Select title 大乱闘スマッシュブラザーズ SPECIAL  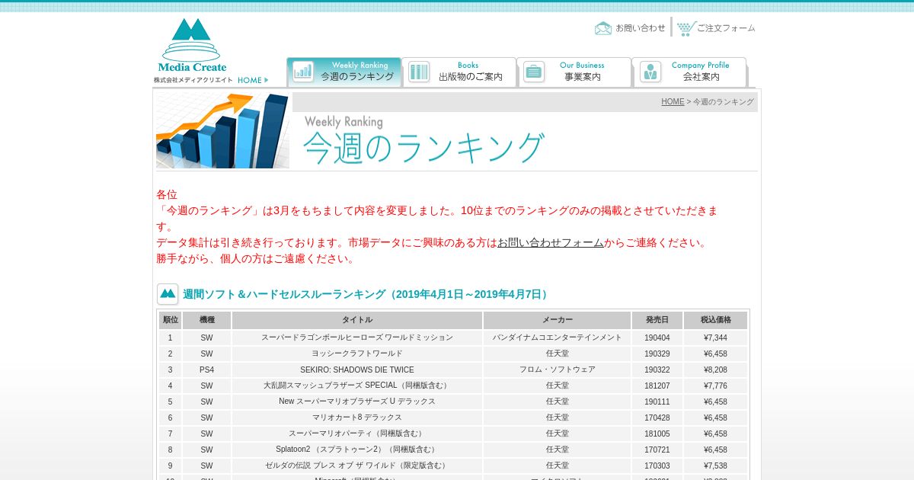tap(357, 386)
